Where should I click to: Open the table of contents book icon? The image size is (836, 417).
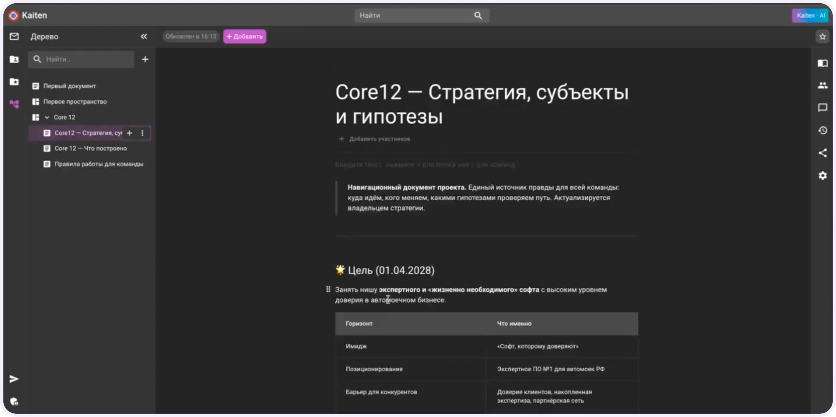coord(823,63)
